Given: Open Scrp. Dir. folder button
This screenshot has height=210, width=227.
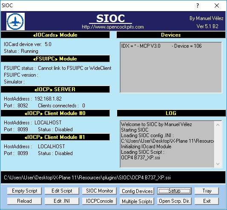Looking at the screenshot, I should click(x=174, y=201).
